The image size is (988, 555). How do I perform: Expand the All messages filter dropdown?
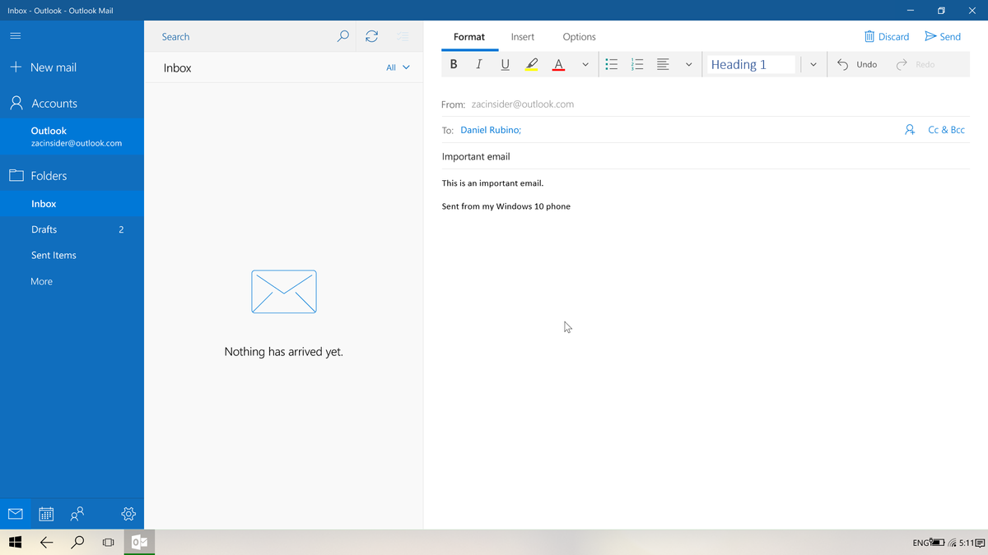coord(396,67)
